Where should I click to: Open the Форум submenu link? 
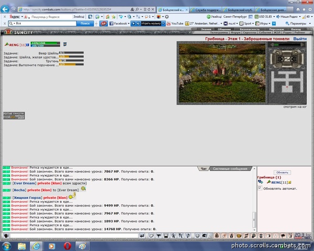pyautogui.click(x=235, y=32)
